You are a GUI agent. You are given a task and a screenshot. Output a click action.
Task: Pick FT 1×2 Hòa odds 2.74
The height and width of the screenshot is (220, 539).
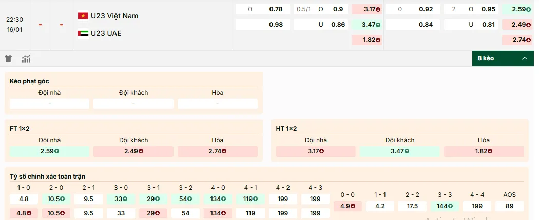(x=218, y=151)
